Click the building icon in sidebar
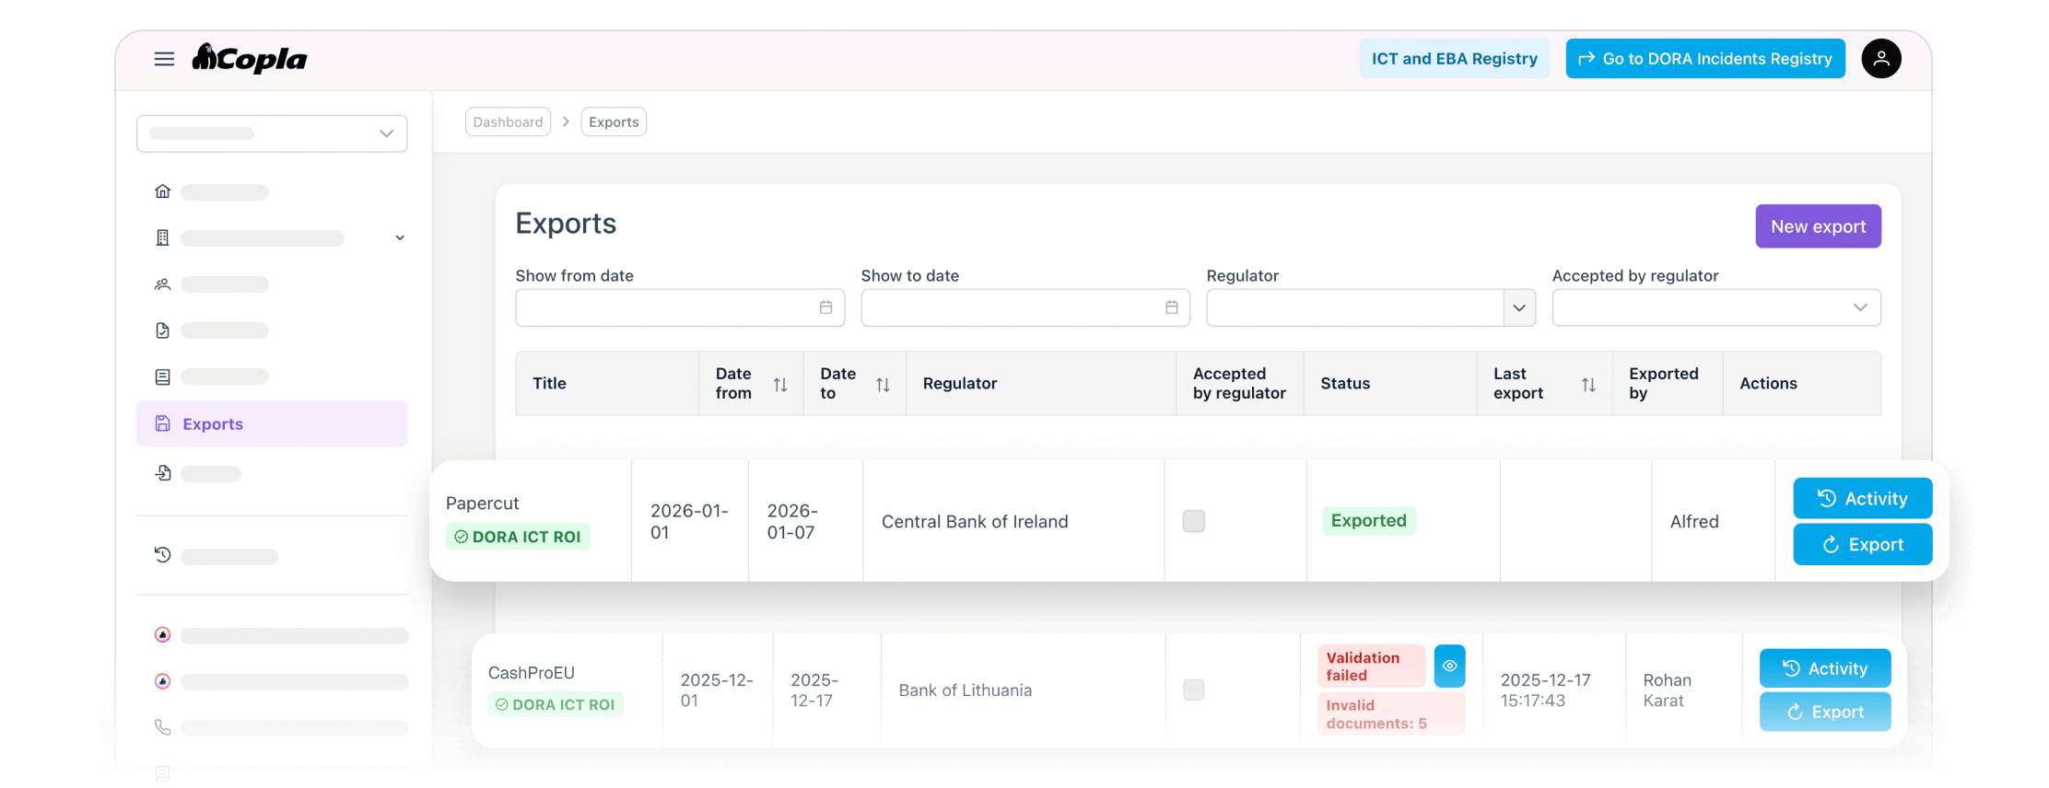Image resolution: width=2049 pixels, height=788 pixels. tap(163, 238)
